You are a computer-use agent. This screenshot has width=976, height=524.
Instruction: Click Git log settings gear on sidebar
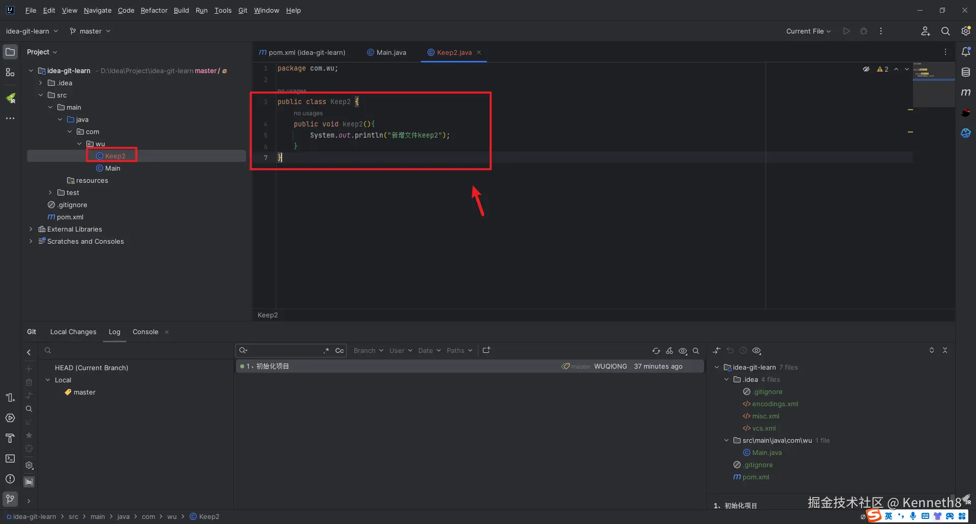29,465
